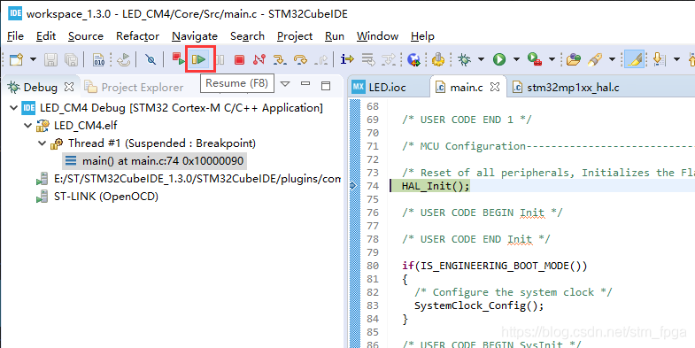
Task: Collapse the LED_CM4 Debug launch node
Action: coord(13,108)
